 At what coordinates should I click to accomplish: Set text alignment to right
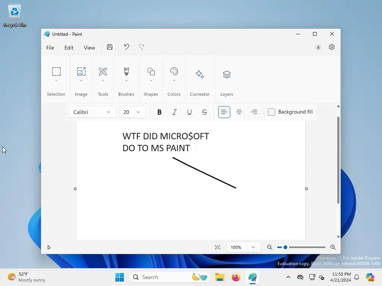[254, 112]
